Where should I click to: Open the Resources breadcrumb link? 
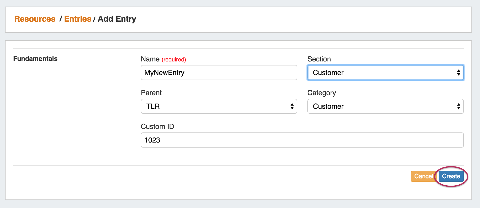35,19
